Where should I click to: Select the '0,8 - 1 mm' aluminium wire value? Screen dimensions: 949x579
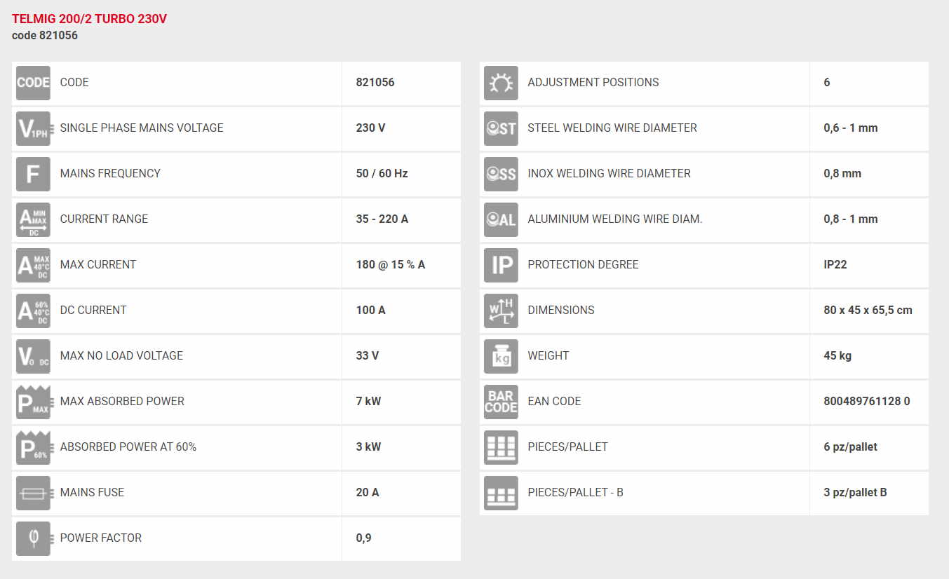[851, 219]
